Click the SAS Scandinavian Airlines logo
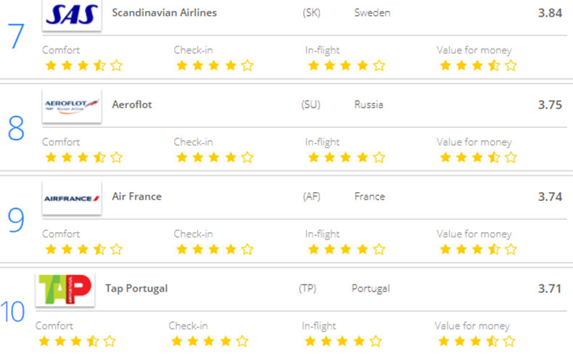573x354 pixels. click(x=71, y=15)
